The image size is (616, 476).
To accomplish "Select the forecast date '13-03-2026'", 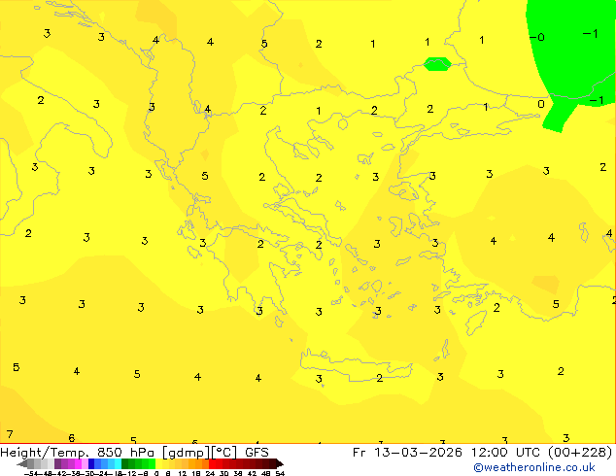I will (x=418, y=453).
